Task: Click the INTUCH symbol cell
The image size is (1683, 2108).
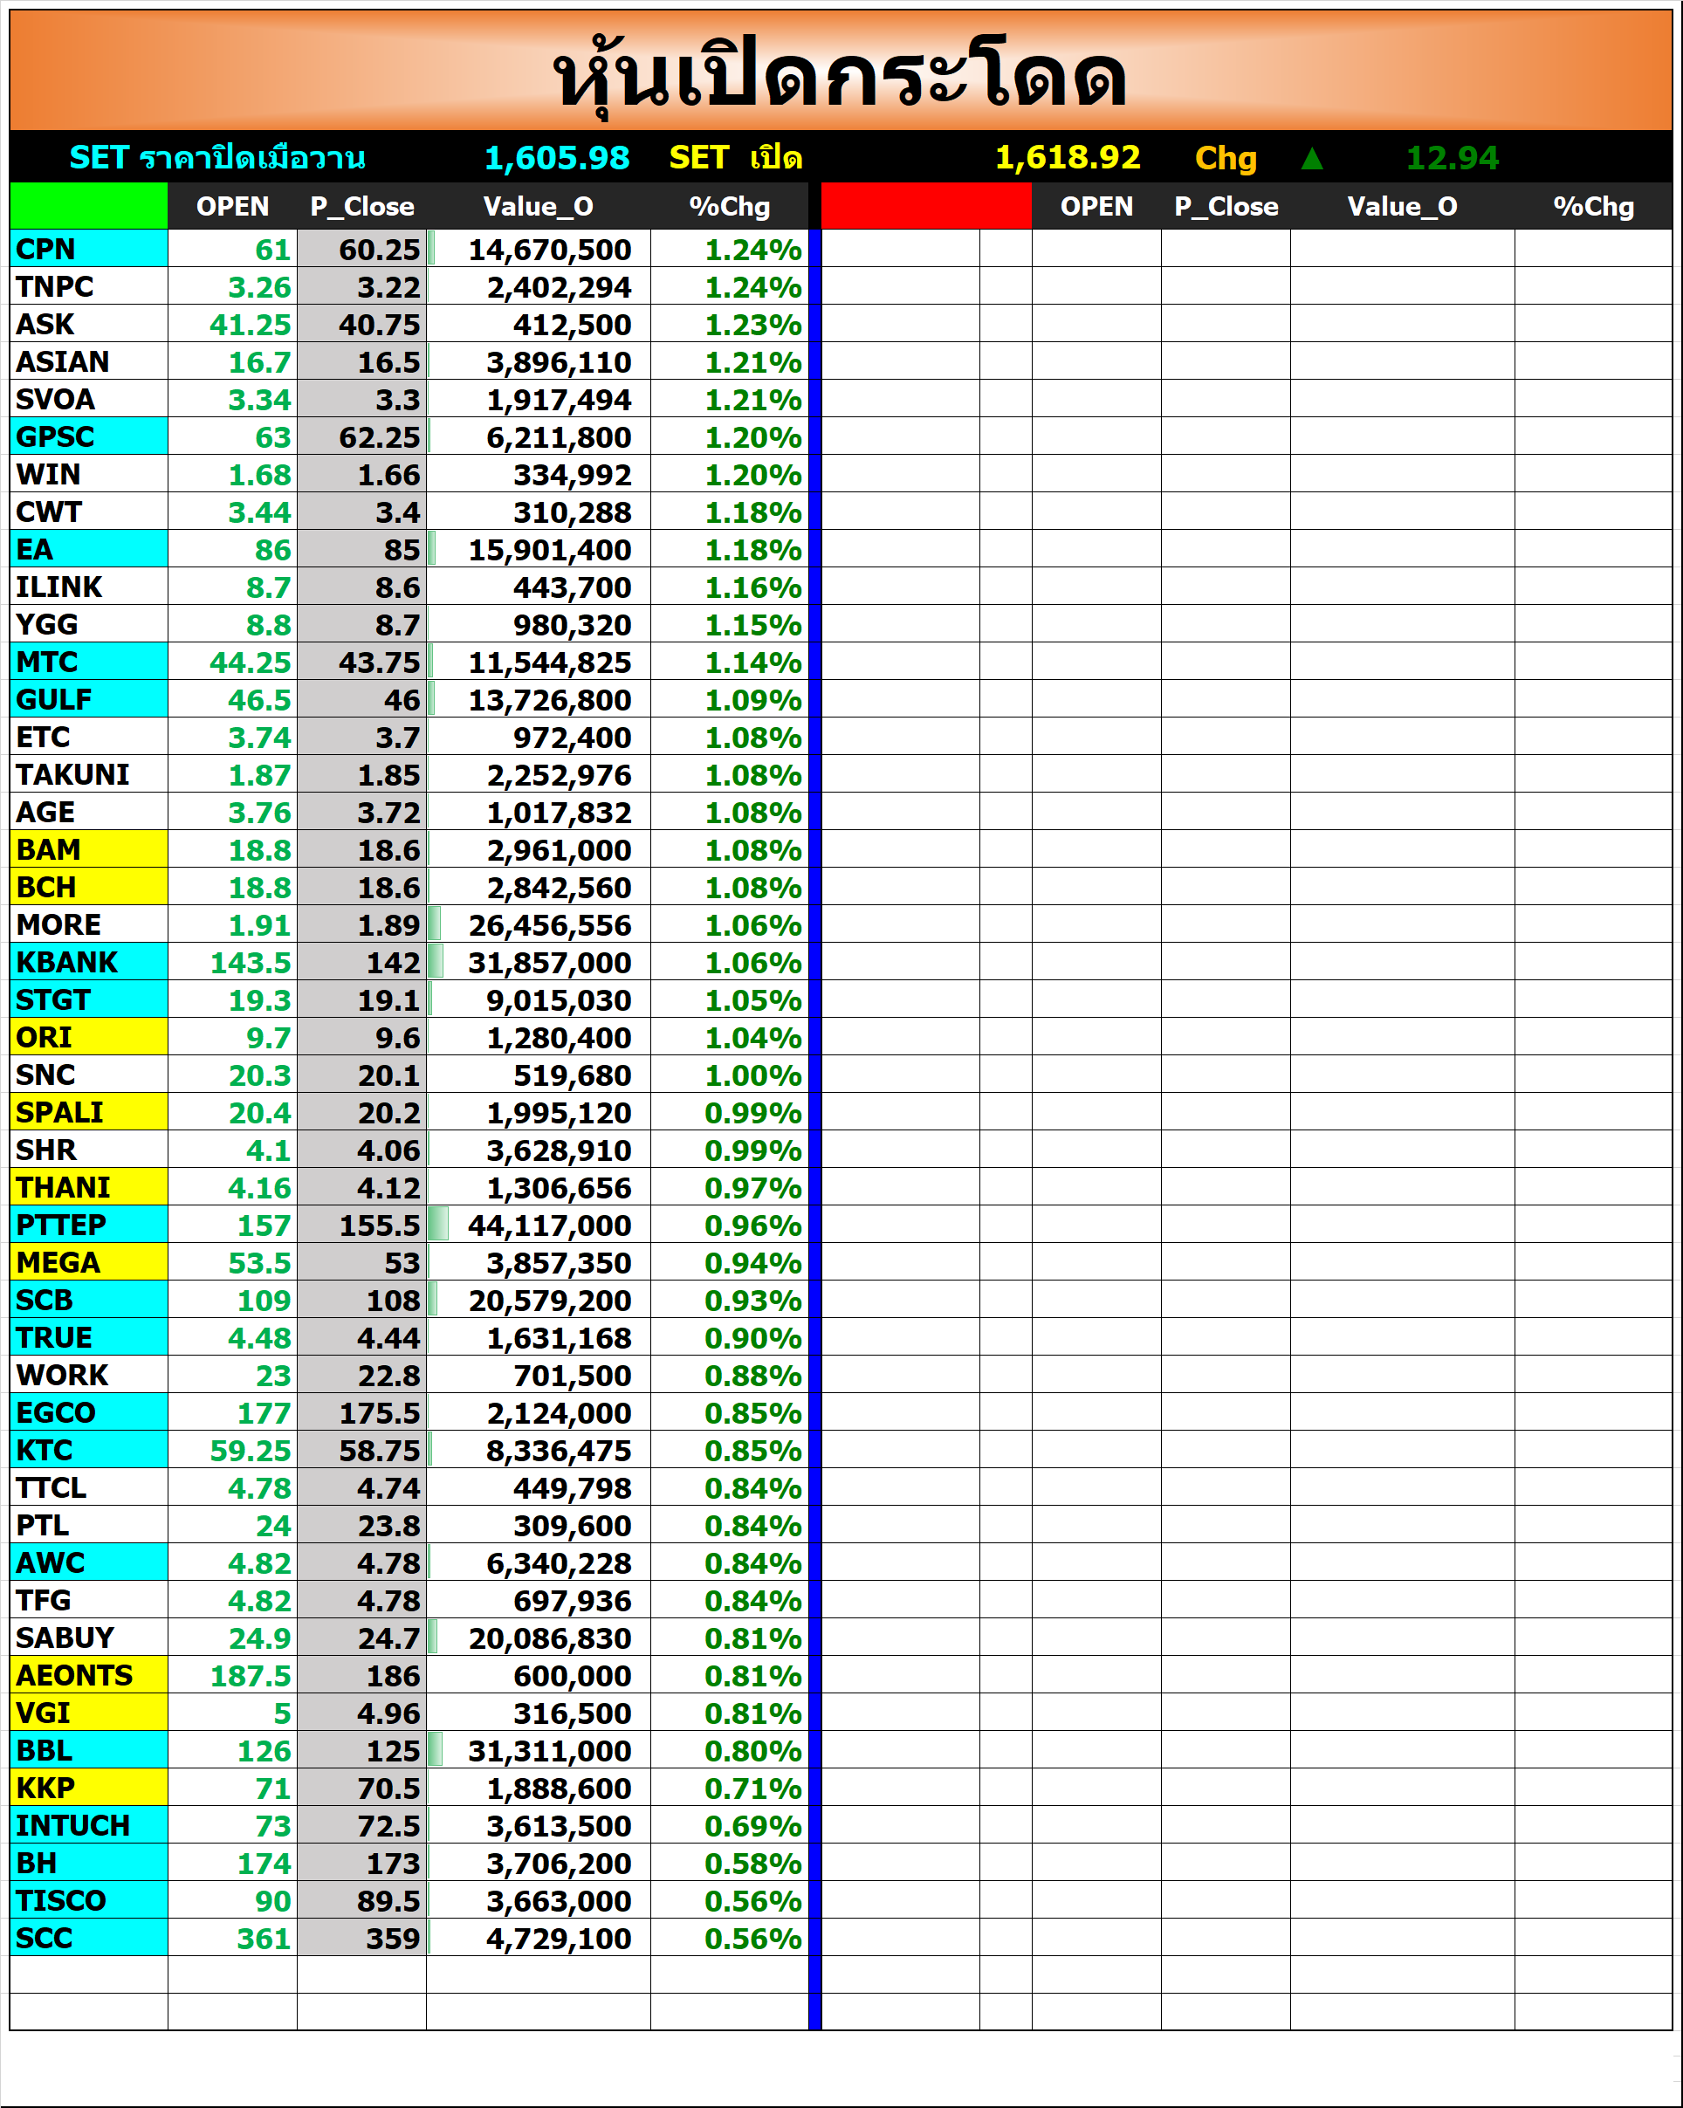Action: [x=89, y=1824]
